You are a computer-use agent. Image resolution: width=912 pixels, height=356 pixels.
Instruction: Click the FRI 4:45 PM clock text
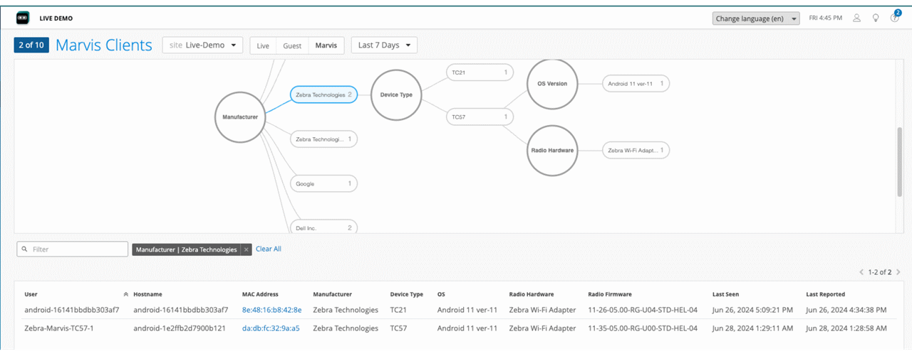click(826, 18)
